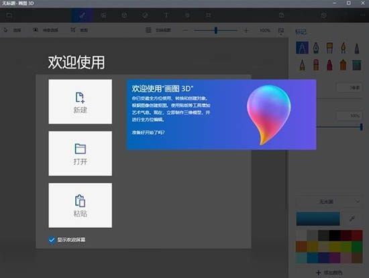
Task: Click the 神奇选择 (Magic select) tool
Action: pyautogui.click(x=46, y=30)
